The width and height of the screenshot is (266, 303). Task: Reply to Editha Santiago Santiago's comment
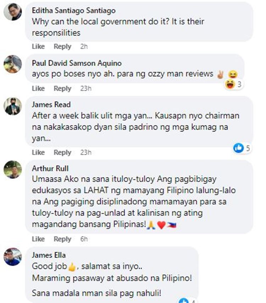(62, 46)
